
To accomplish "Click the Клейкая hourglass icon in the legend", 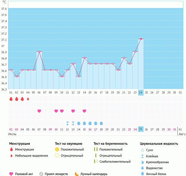I will click(142, 156).
